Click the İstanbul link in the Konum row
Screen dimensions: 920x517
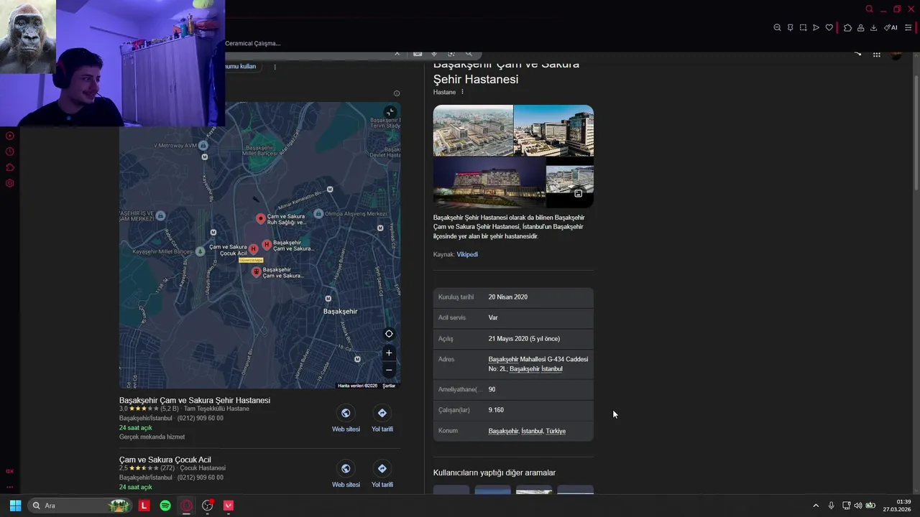pos(532,431)
